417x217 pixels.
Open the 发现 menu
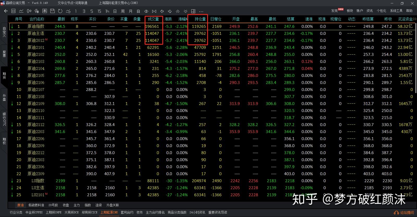pyautogui.click(x=335, y=11)
